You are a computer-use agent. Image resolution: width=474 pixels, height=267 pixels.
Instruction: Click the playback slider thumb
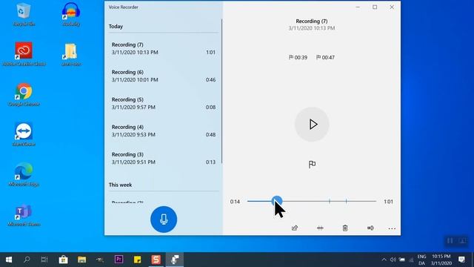[276, 201]
